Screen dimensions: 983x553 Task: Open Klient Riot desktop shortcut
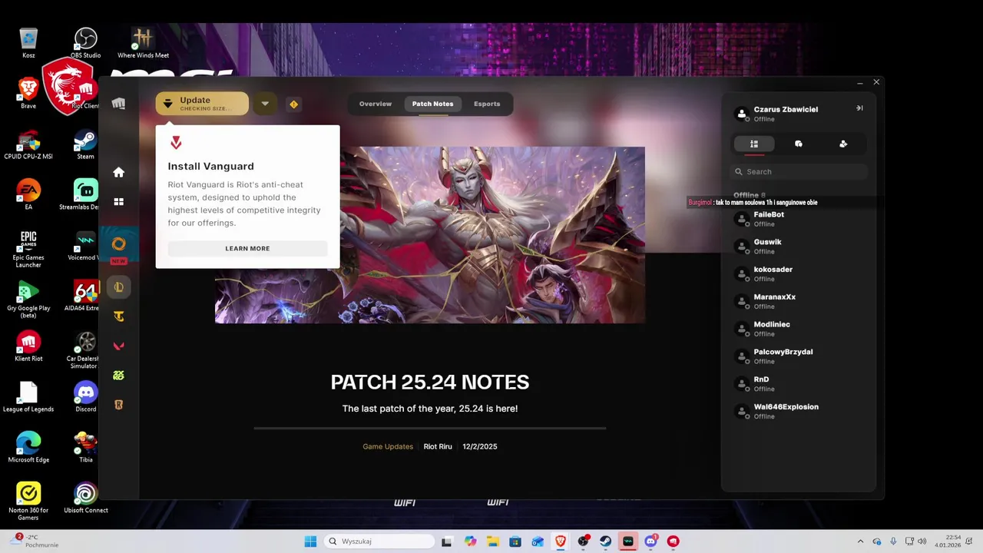[28, 346]
